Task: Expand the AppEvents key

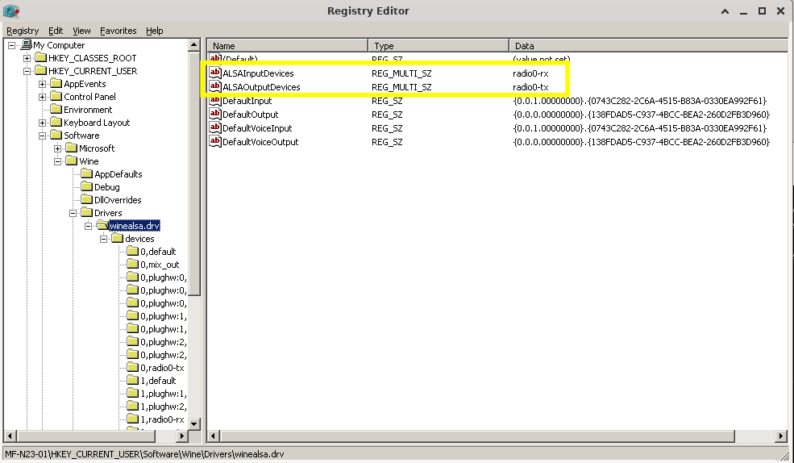Action: [43, 84]
